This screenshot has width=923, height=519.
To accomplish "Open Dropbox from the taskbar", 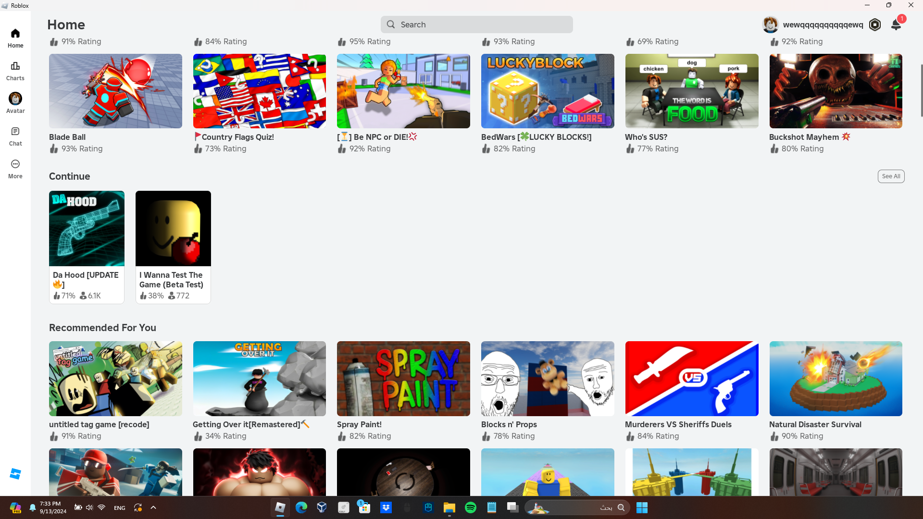I will point(386,507).
